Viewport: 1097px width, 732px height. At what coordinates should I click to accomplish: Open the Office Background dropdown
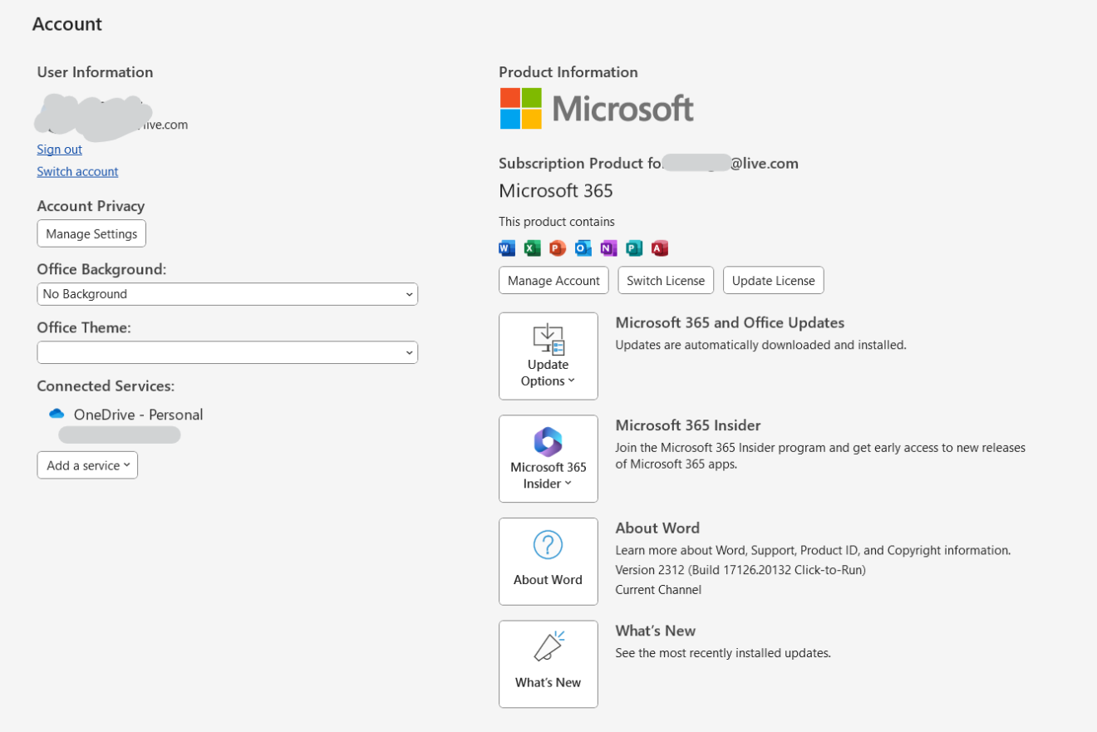[x=227, y=294]
